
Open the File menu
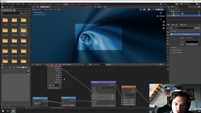coord(5,4)
